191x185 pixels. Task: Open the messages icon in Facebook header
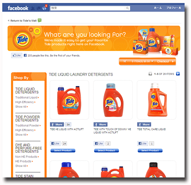click(x=39, y=8)
